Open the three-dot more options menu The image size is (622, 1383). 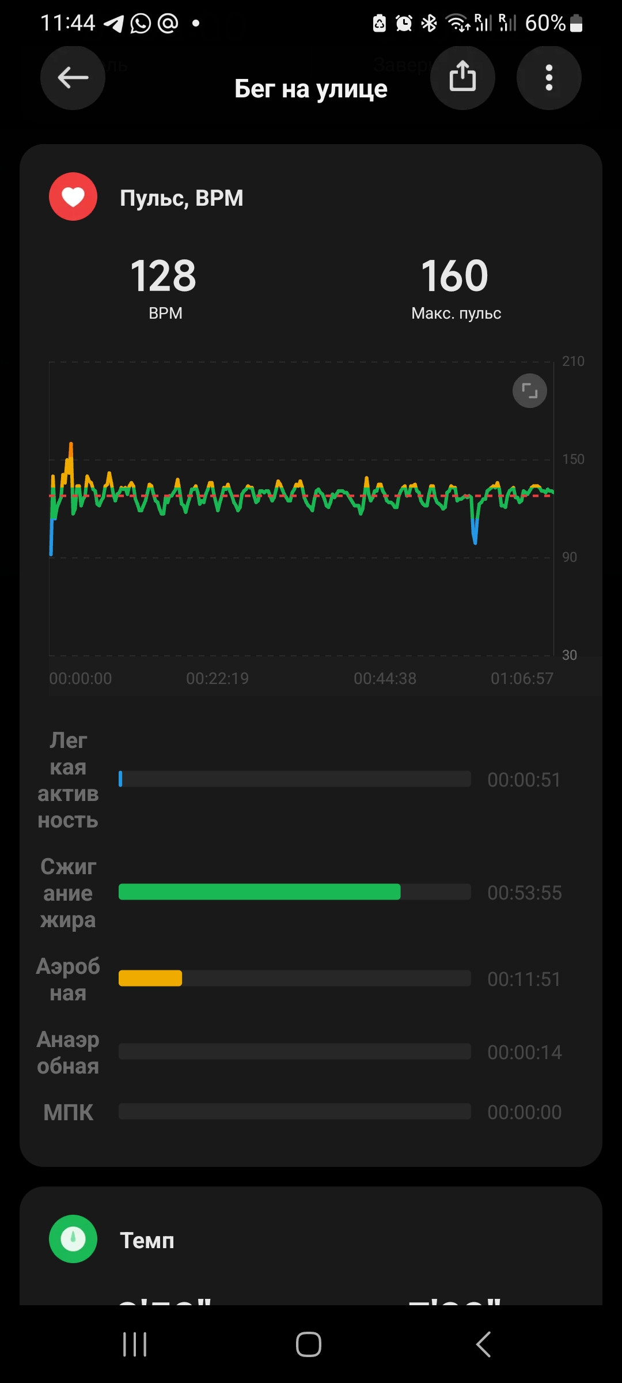(x=549, y=77)
